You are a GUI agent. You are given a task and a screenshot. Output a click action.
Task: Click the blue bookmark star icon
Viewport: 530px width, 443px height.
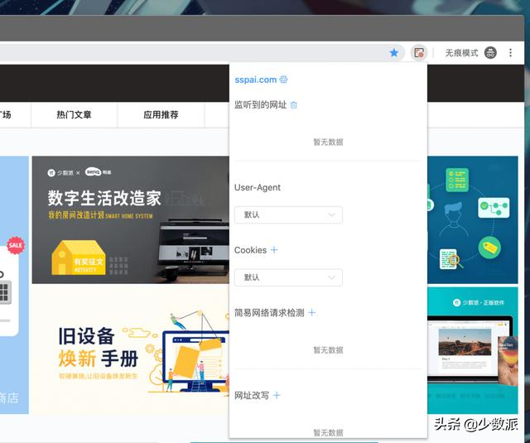[x=394, y=53]
